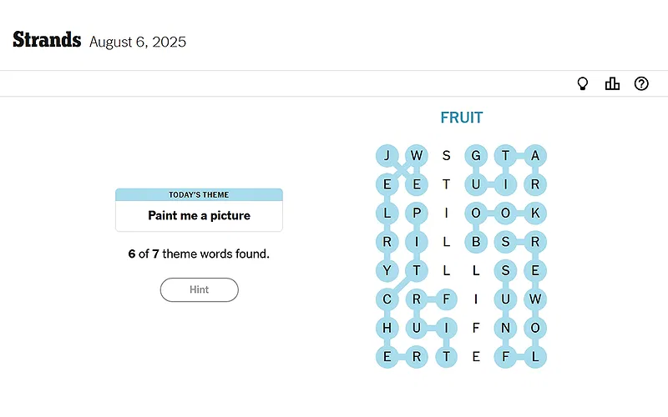Select the letter C tile
The image size is (668, 417).
click(387, 299)
